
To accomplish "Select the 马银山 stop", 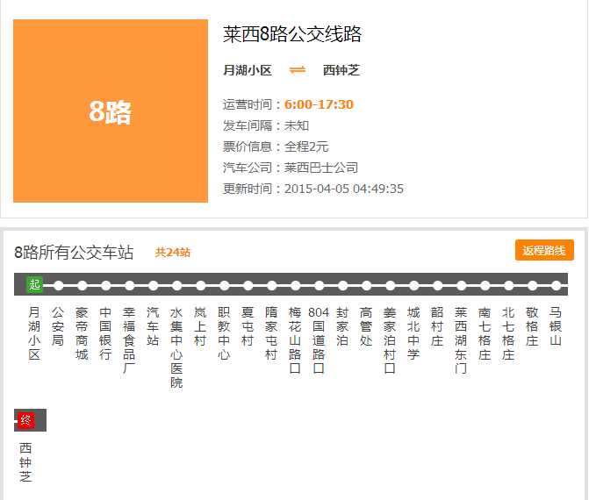I will 555,326.
